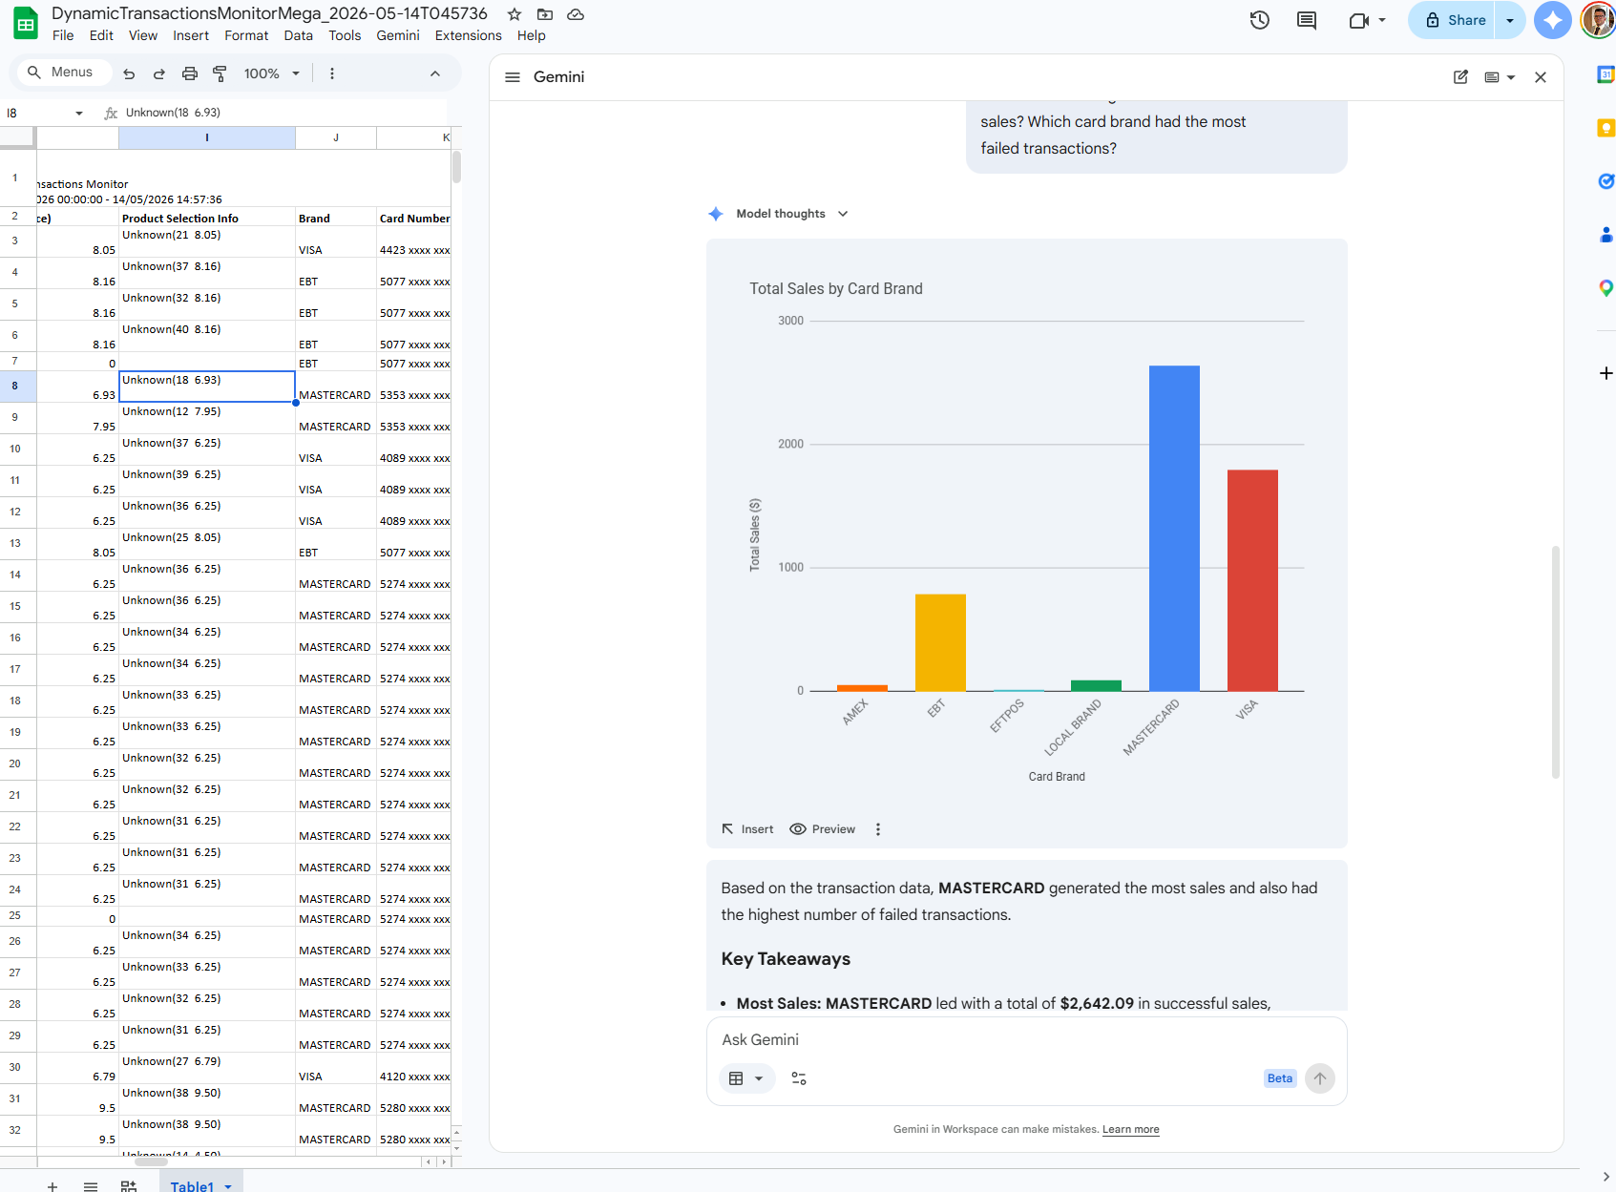Screen dimensions: 1616x1192
Task: Open the name box dropdown arrow
Action: [x=79, y=113]
